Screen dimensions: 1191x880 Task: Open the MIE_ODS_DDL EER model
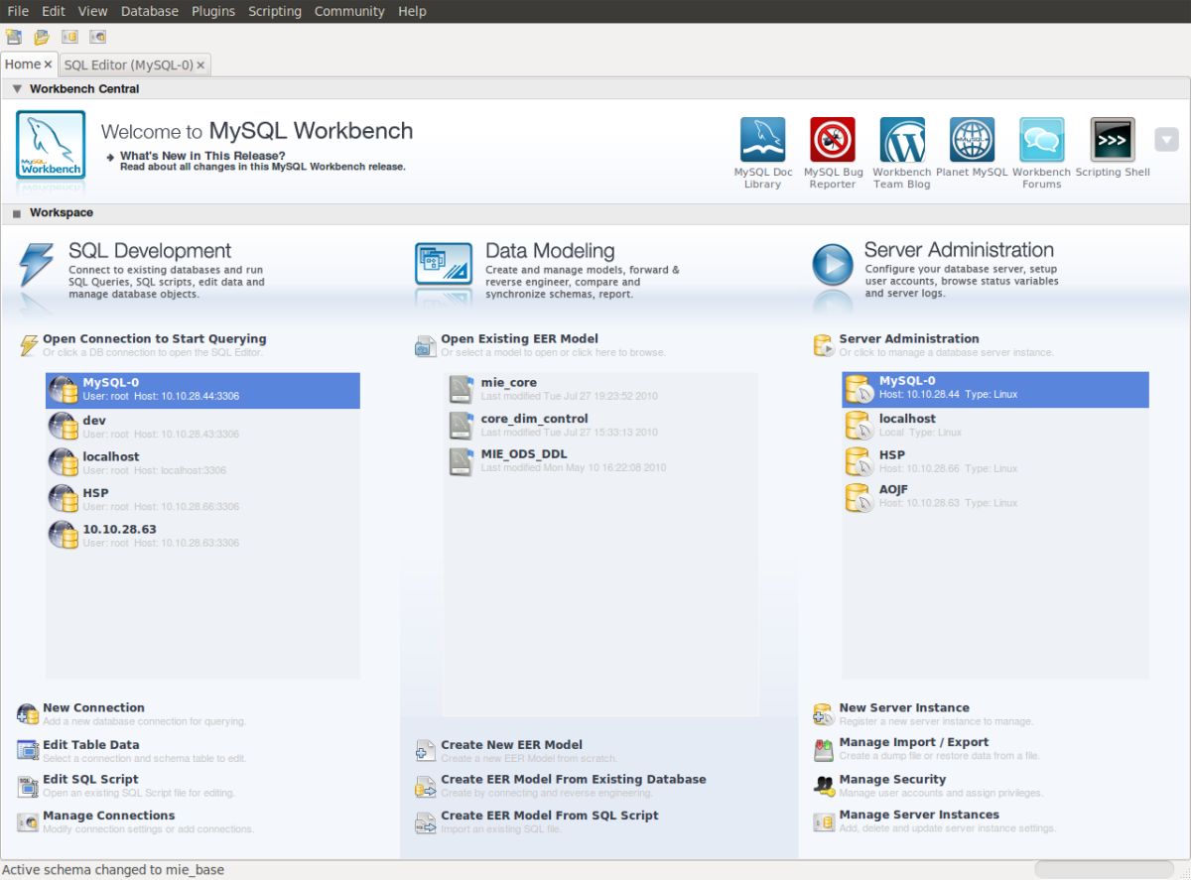point(599,460)
